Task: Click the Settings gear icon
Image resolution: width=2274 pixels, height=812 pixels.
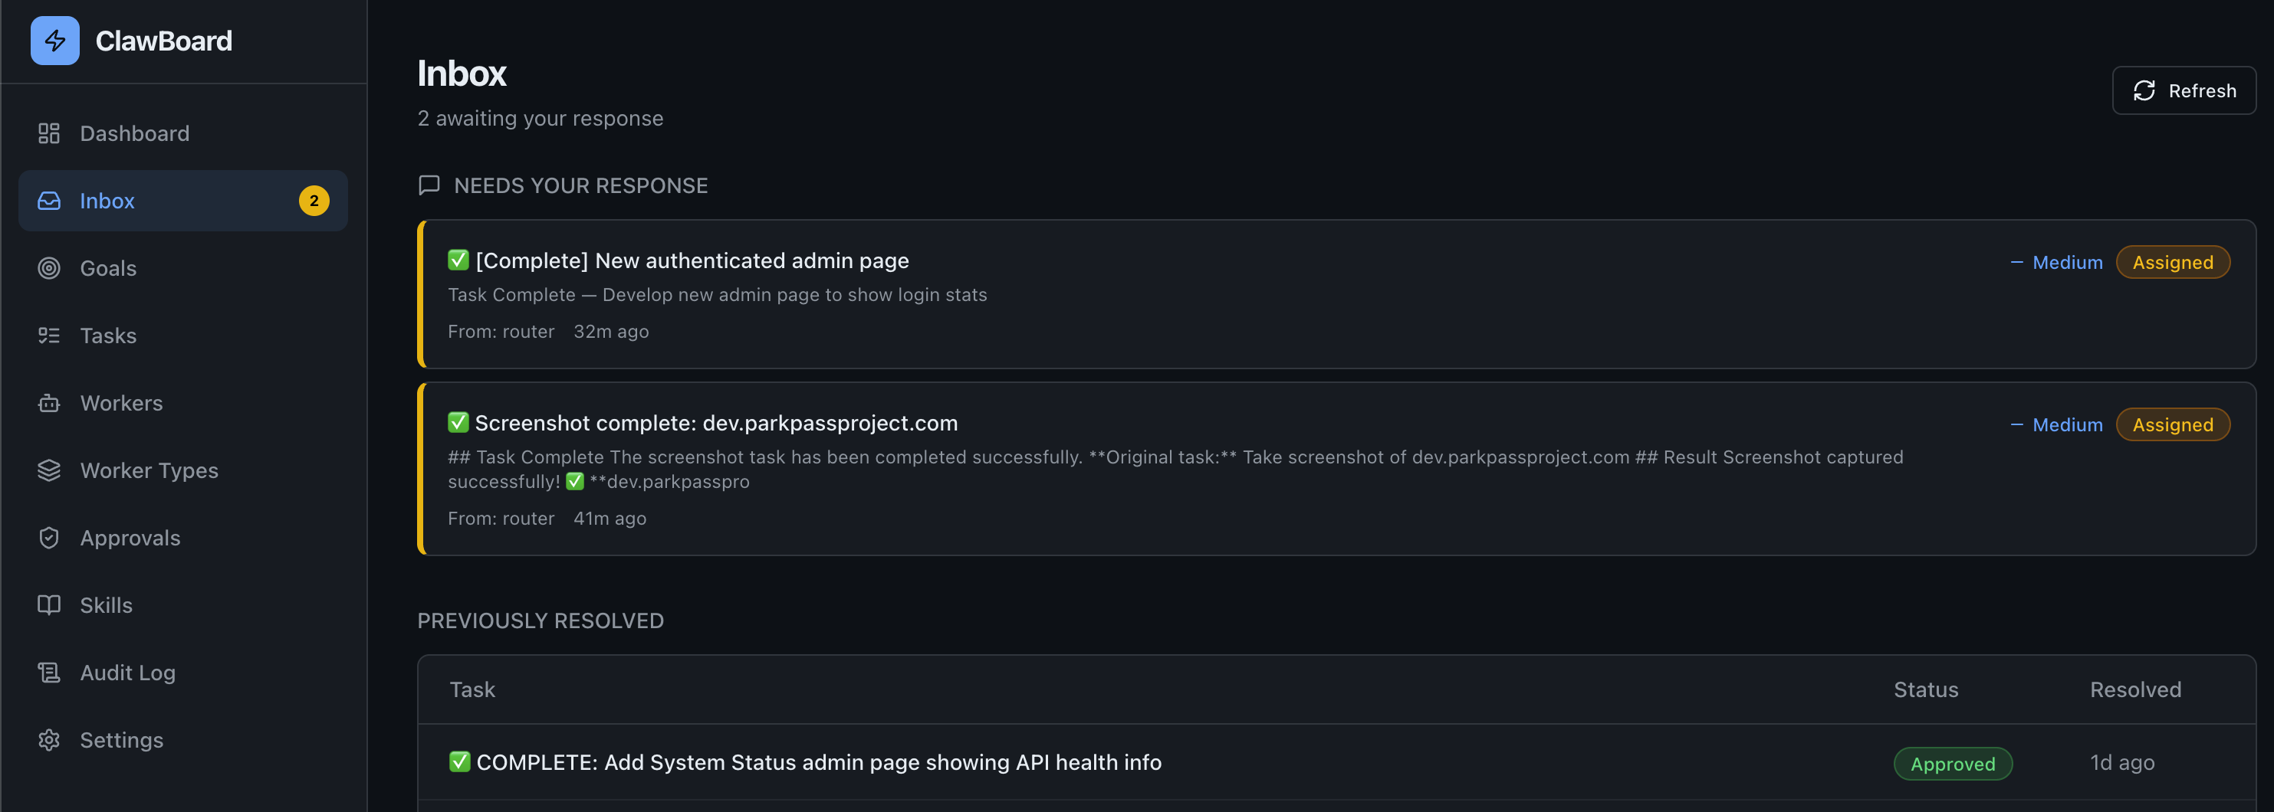Action: click(x=48, y=740)
